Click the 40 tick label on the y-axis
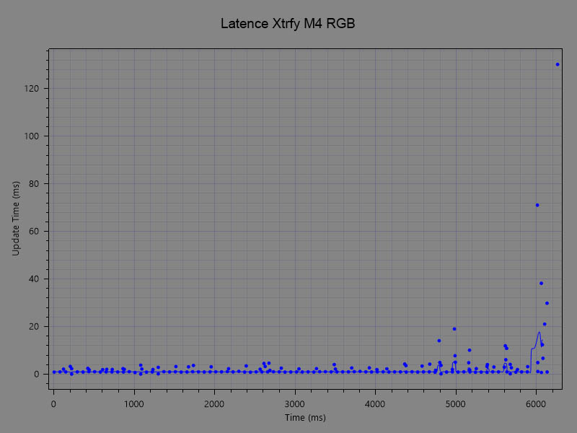This screenshot has width=577, height=433. 33,279
